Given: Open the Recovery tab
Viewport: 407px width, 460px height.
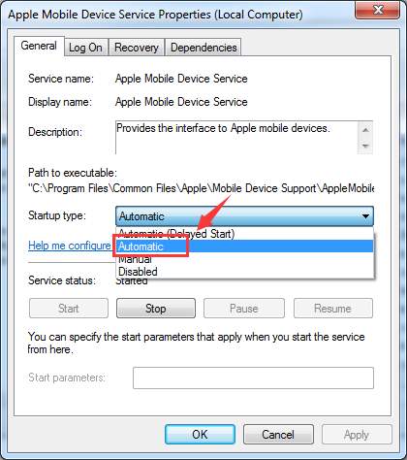Looking at the screenshot, I should coord(137,48).
